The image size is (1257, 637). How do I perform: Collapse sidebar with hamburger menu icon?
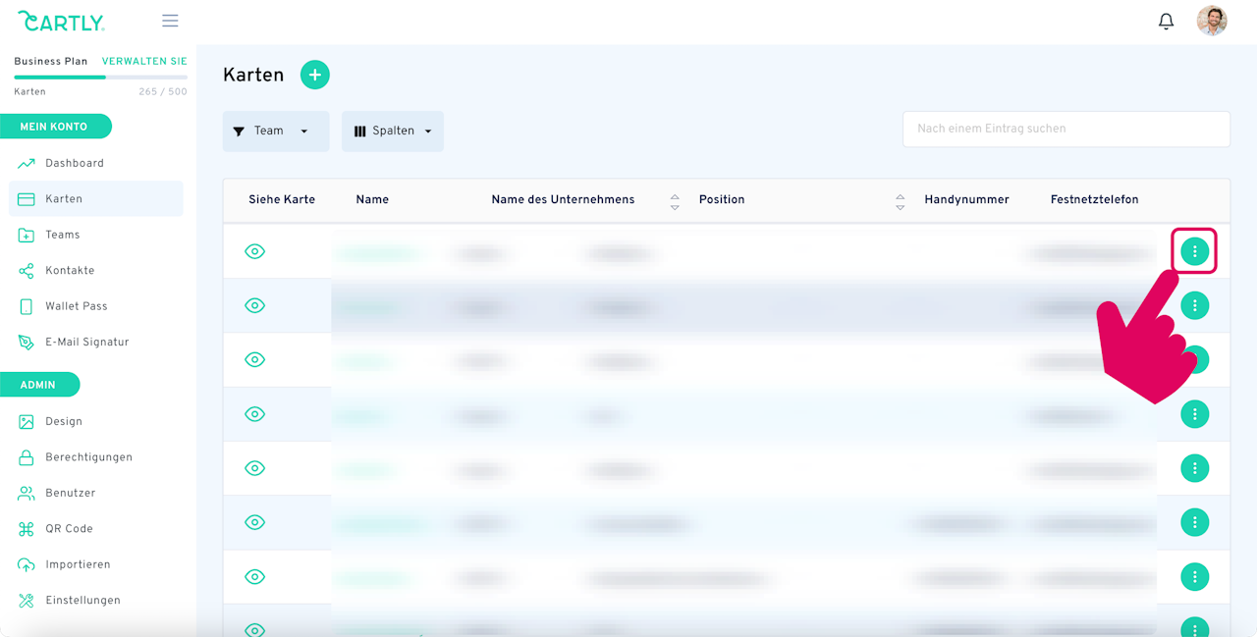pos(170,21)
